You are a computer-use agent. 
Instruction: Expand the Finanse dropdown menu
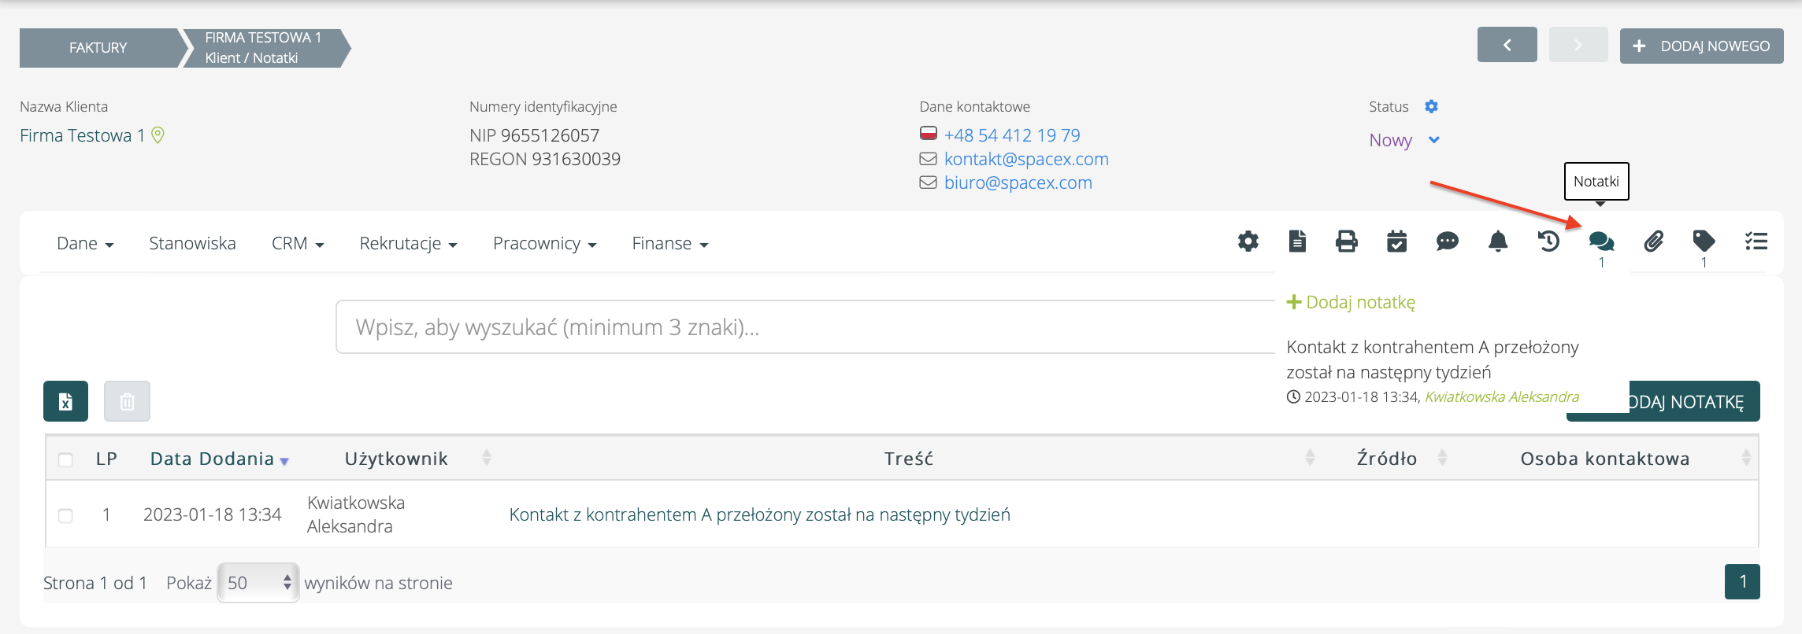coord(669,244)
